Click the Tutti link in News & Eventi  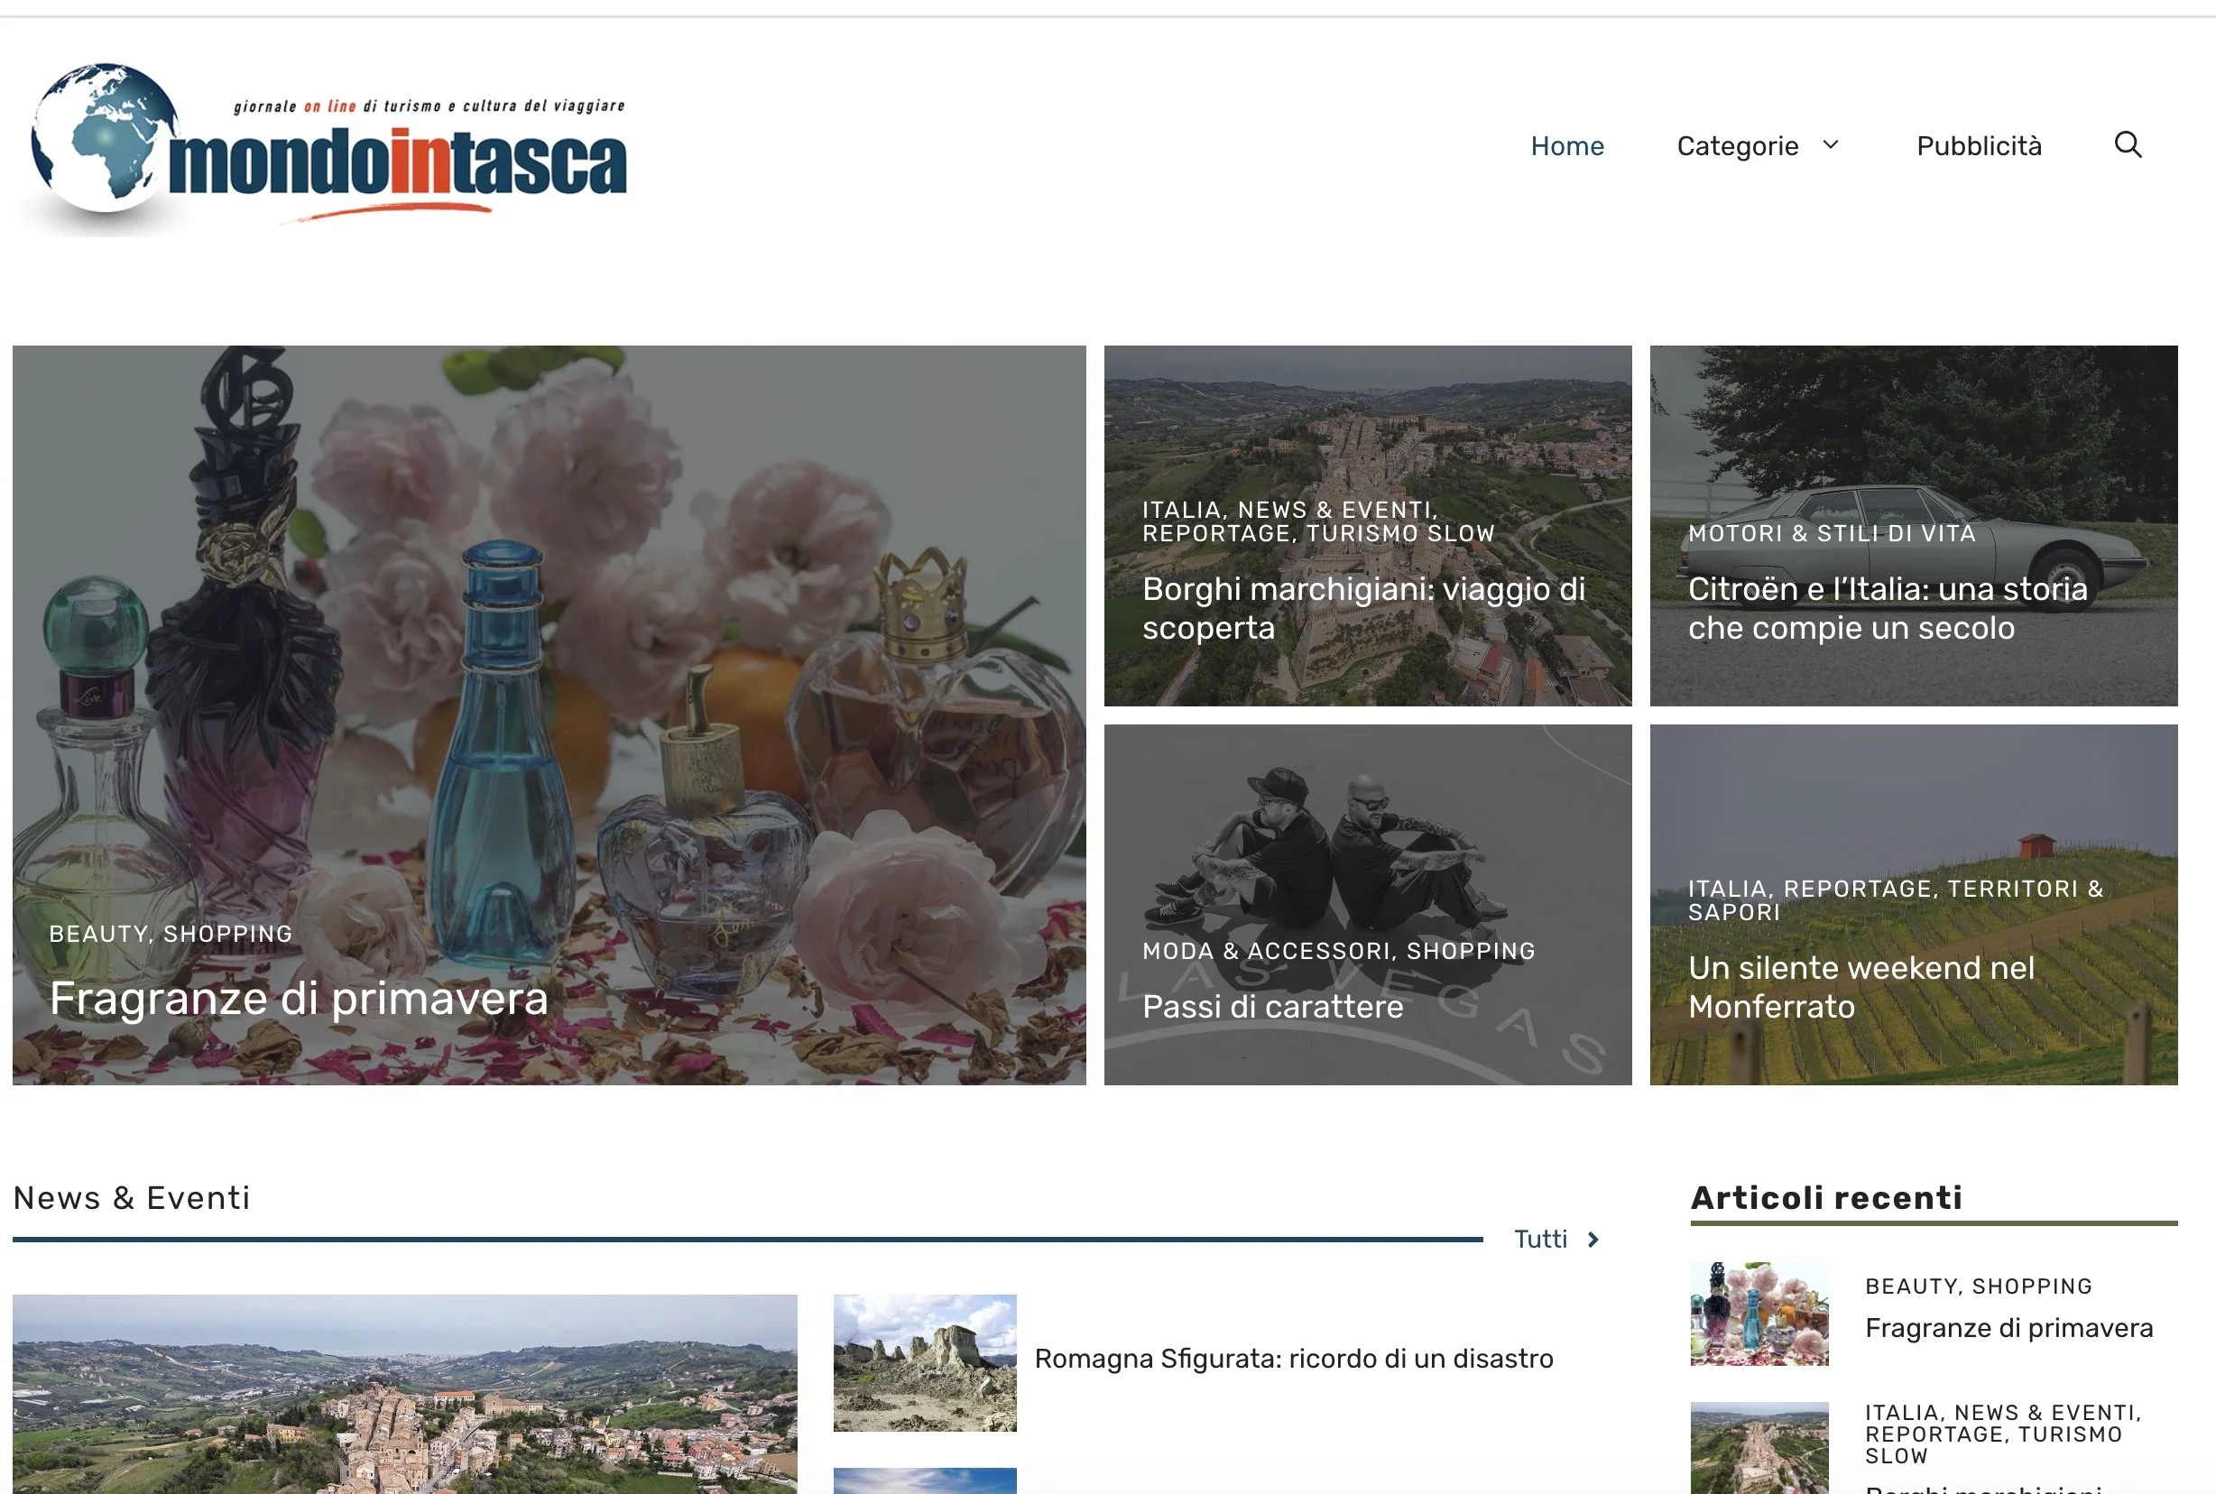[x=1539, y=1240]
